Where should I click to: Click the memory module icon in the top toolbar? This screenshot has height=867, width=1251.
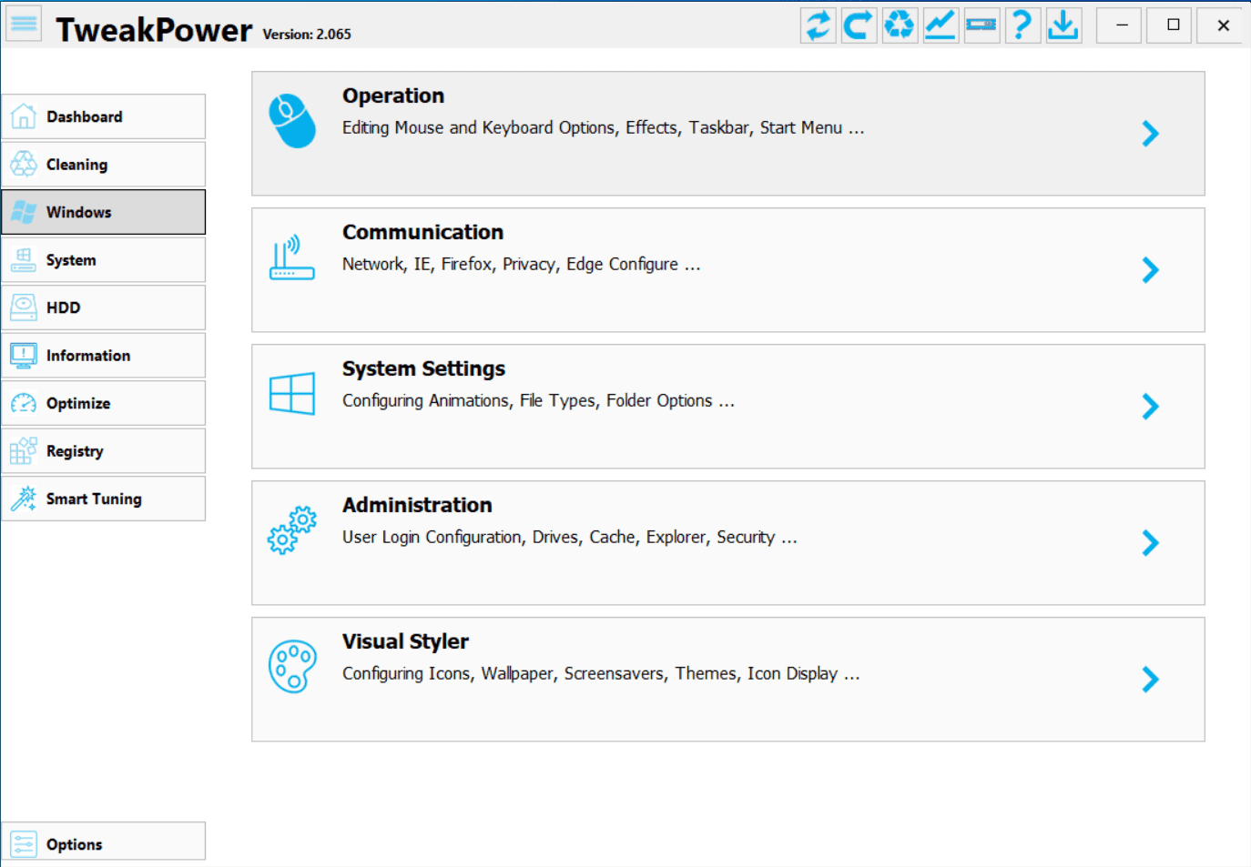(x=981, y=25)
